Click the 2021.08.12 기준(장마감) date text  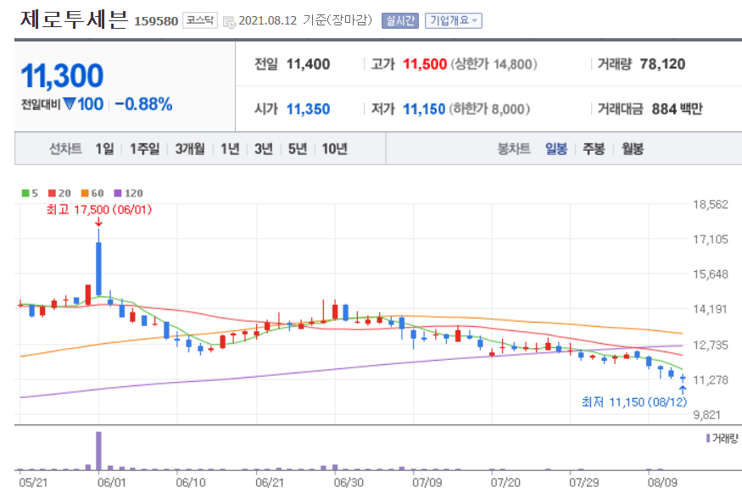[305, 20]
